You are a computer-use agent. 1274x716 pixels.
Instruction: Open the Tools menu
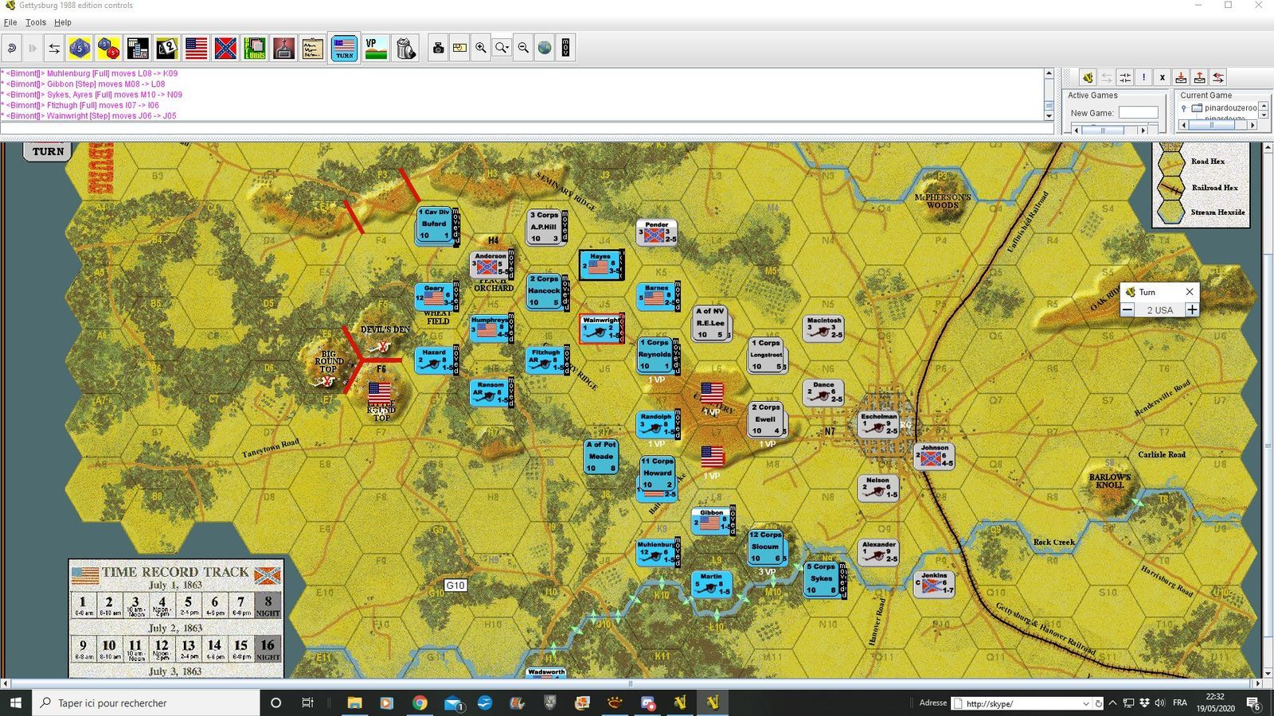(36, 22)
